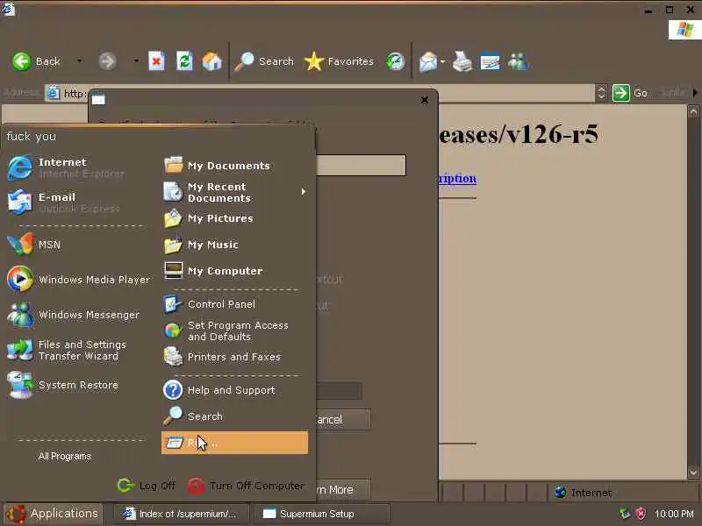Viewport: 702px width, 526px height.
Task: Click the Log Off button
Action: [x=147, y=486]
